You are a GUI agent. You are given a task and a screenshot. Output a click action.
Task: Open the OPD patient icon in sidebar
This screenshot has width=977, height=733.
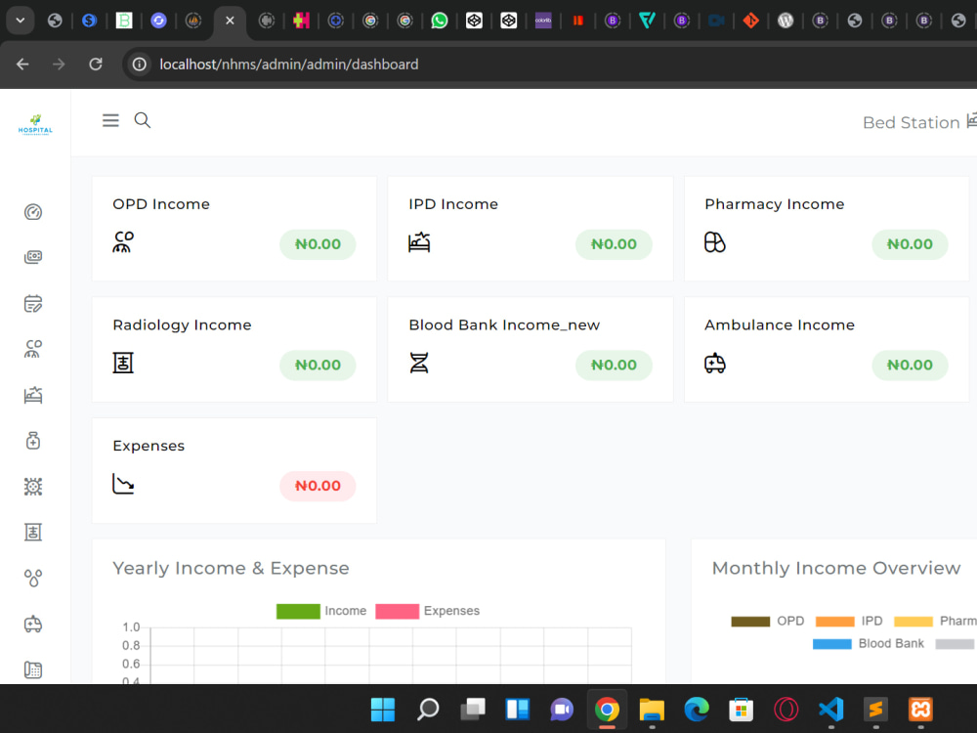(33, 349)
